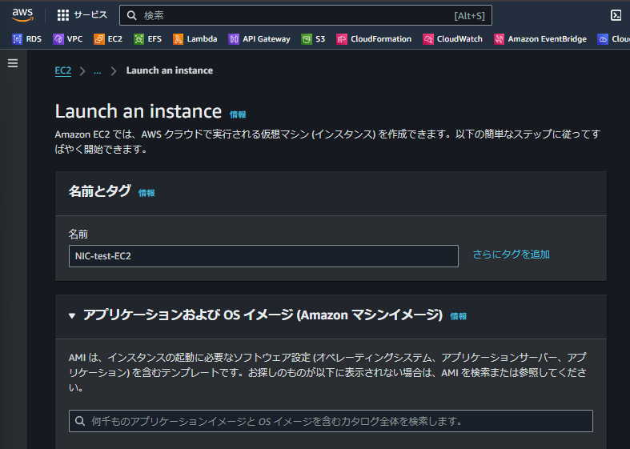630x449 pixels.
Task: Open 情報 link next to Amazon マシンイメージ heading
Action: pyautogui.click(x=458, y=316)
